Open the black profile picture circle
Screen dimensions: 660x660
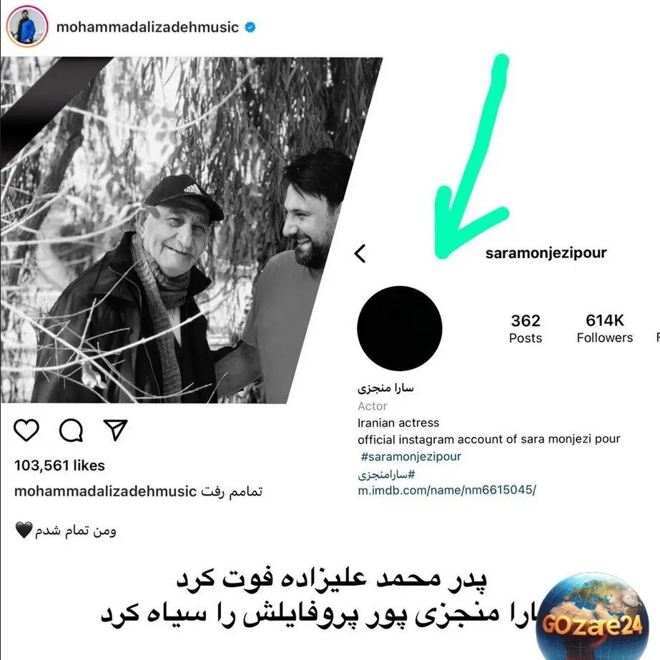400,328
